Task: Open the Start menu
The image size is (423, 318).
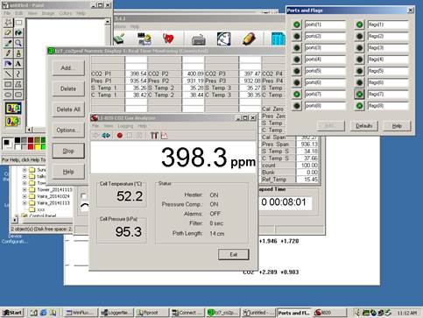Action: tap(12, 313)
